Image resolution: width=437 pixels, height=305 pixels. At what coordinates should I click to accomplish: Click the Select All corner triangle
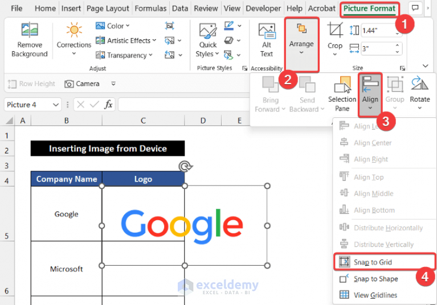10,121
